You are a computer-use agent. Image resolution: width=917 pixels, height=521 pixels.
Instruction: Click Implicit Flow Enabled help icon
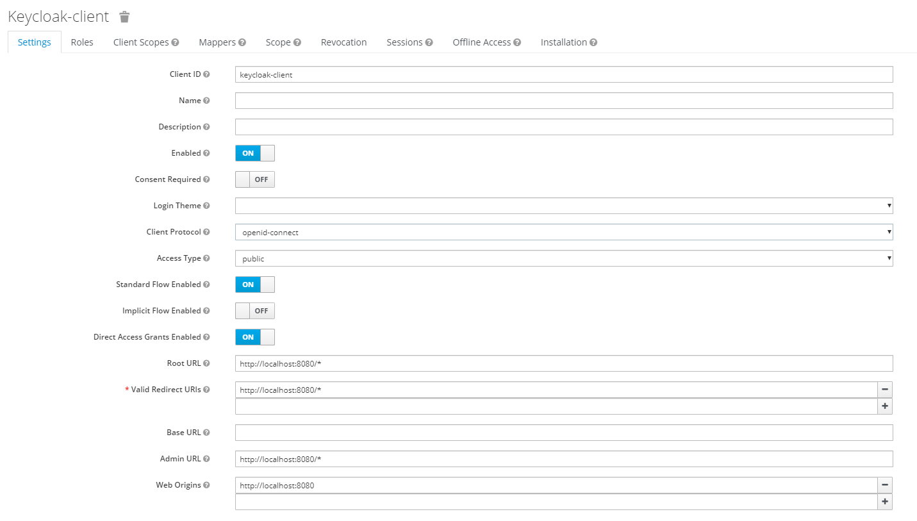click(206, 311)
